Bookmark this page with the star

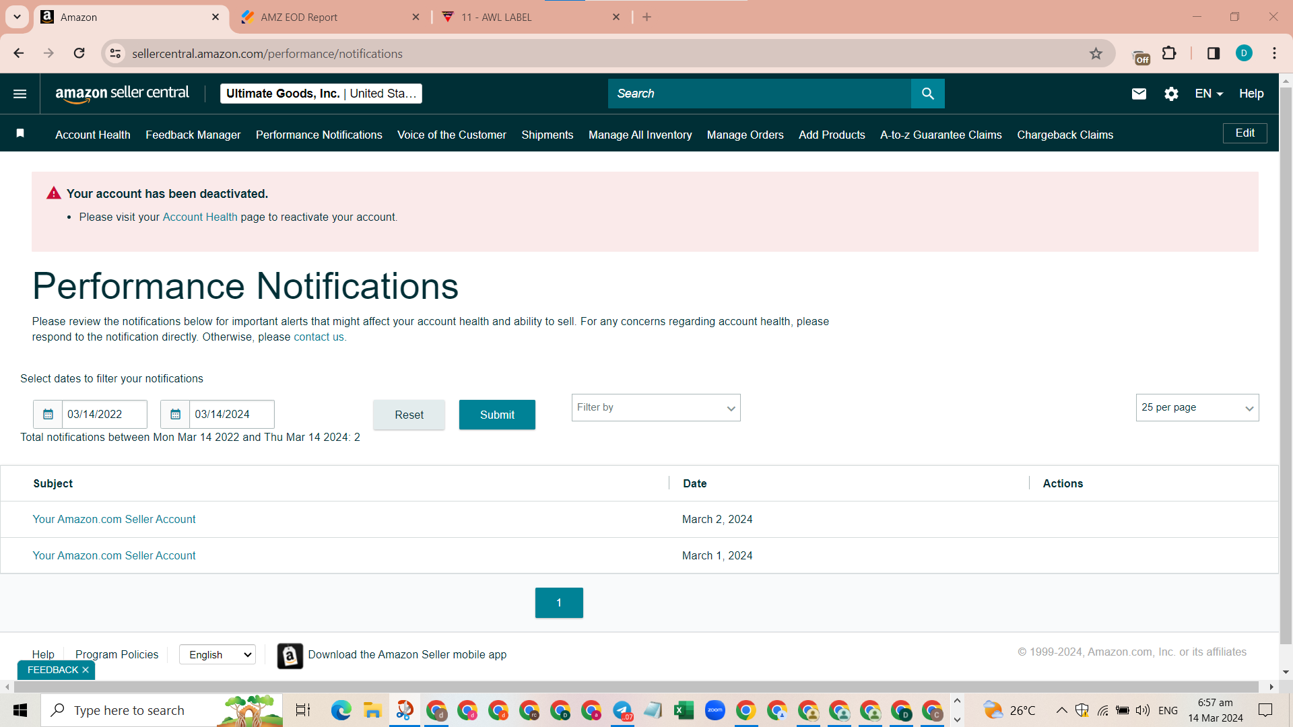pos(1096,53)
